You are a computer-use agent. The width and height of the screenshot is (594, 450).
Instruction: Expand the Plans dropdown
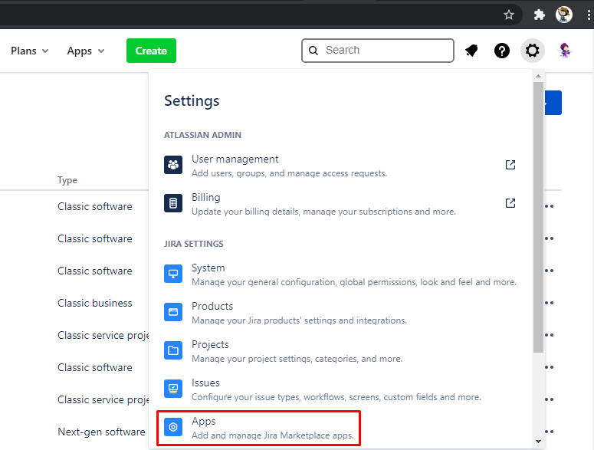point(30,51)
